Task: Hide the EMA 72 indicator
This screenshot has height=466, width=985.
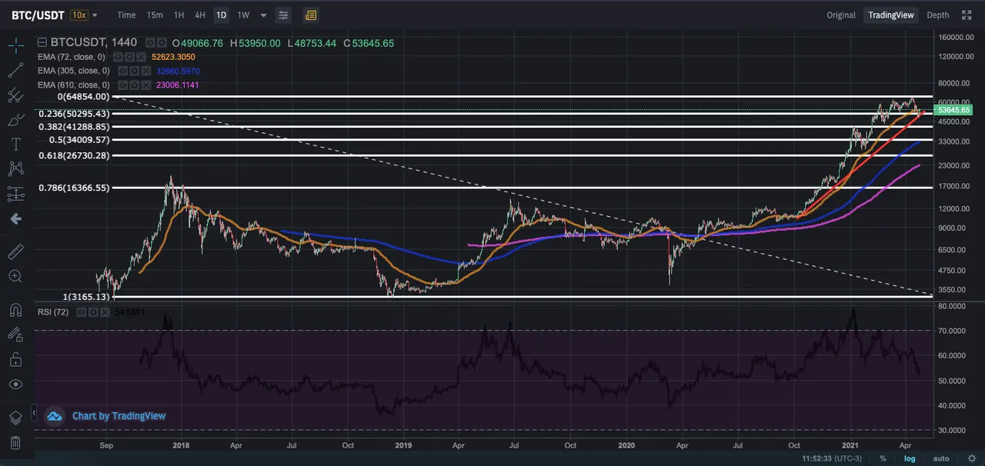Action: coord(118,57)
